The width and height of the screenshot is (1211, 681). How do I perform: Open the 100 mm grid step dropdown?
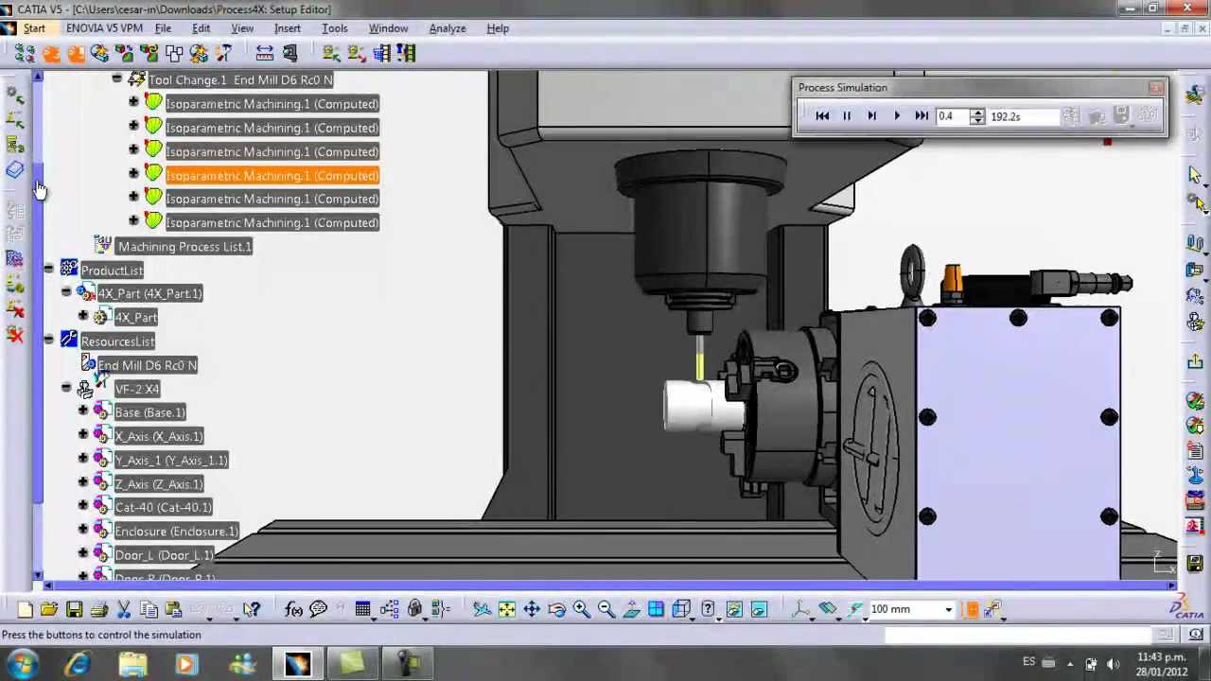point(948,610)
